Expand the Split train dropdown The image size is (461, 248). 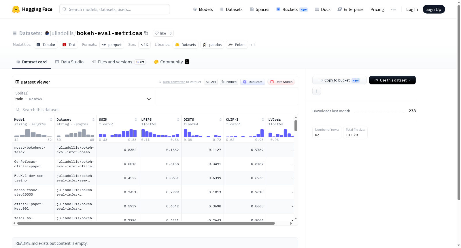click(x=83, y=96)
